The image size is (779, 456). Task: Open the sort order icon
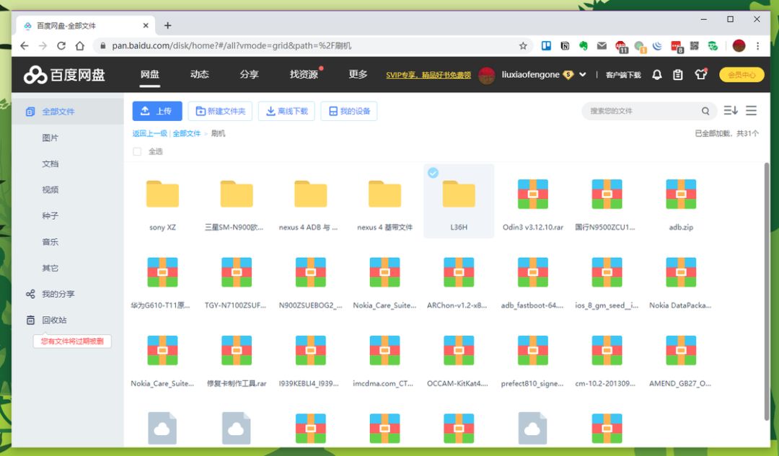click(x=730, y=111)
